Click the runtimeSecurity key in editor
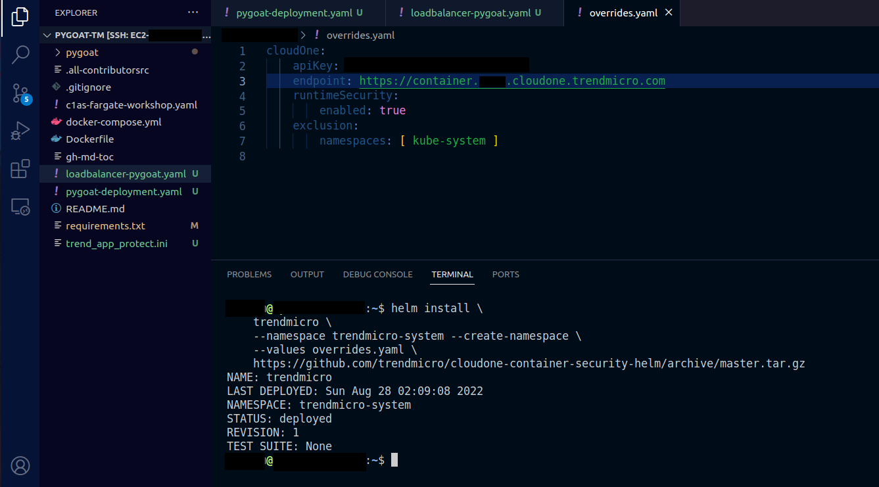Image resolution: width=879 pixels, height=487 pixels. (343, 96)
